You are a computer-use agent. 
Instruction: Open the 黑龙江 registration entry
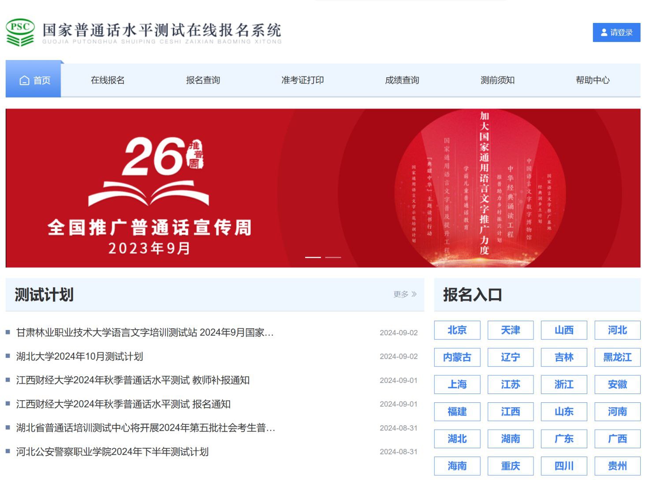pos(617,357)
